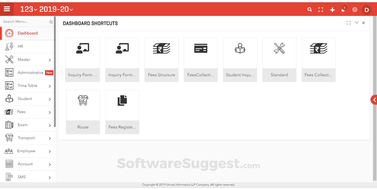377x189 pixels.
Task: Click the plus add icon in header
Action: [x=332, y=10]
